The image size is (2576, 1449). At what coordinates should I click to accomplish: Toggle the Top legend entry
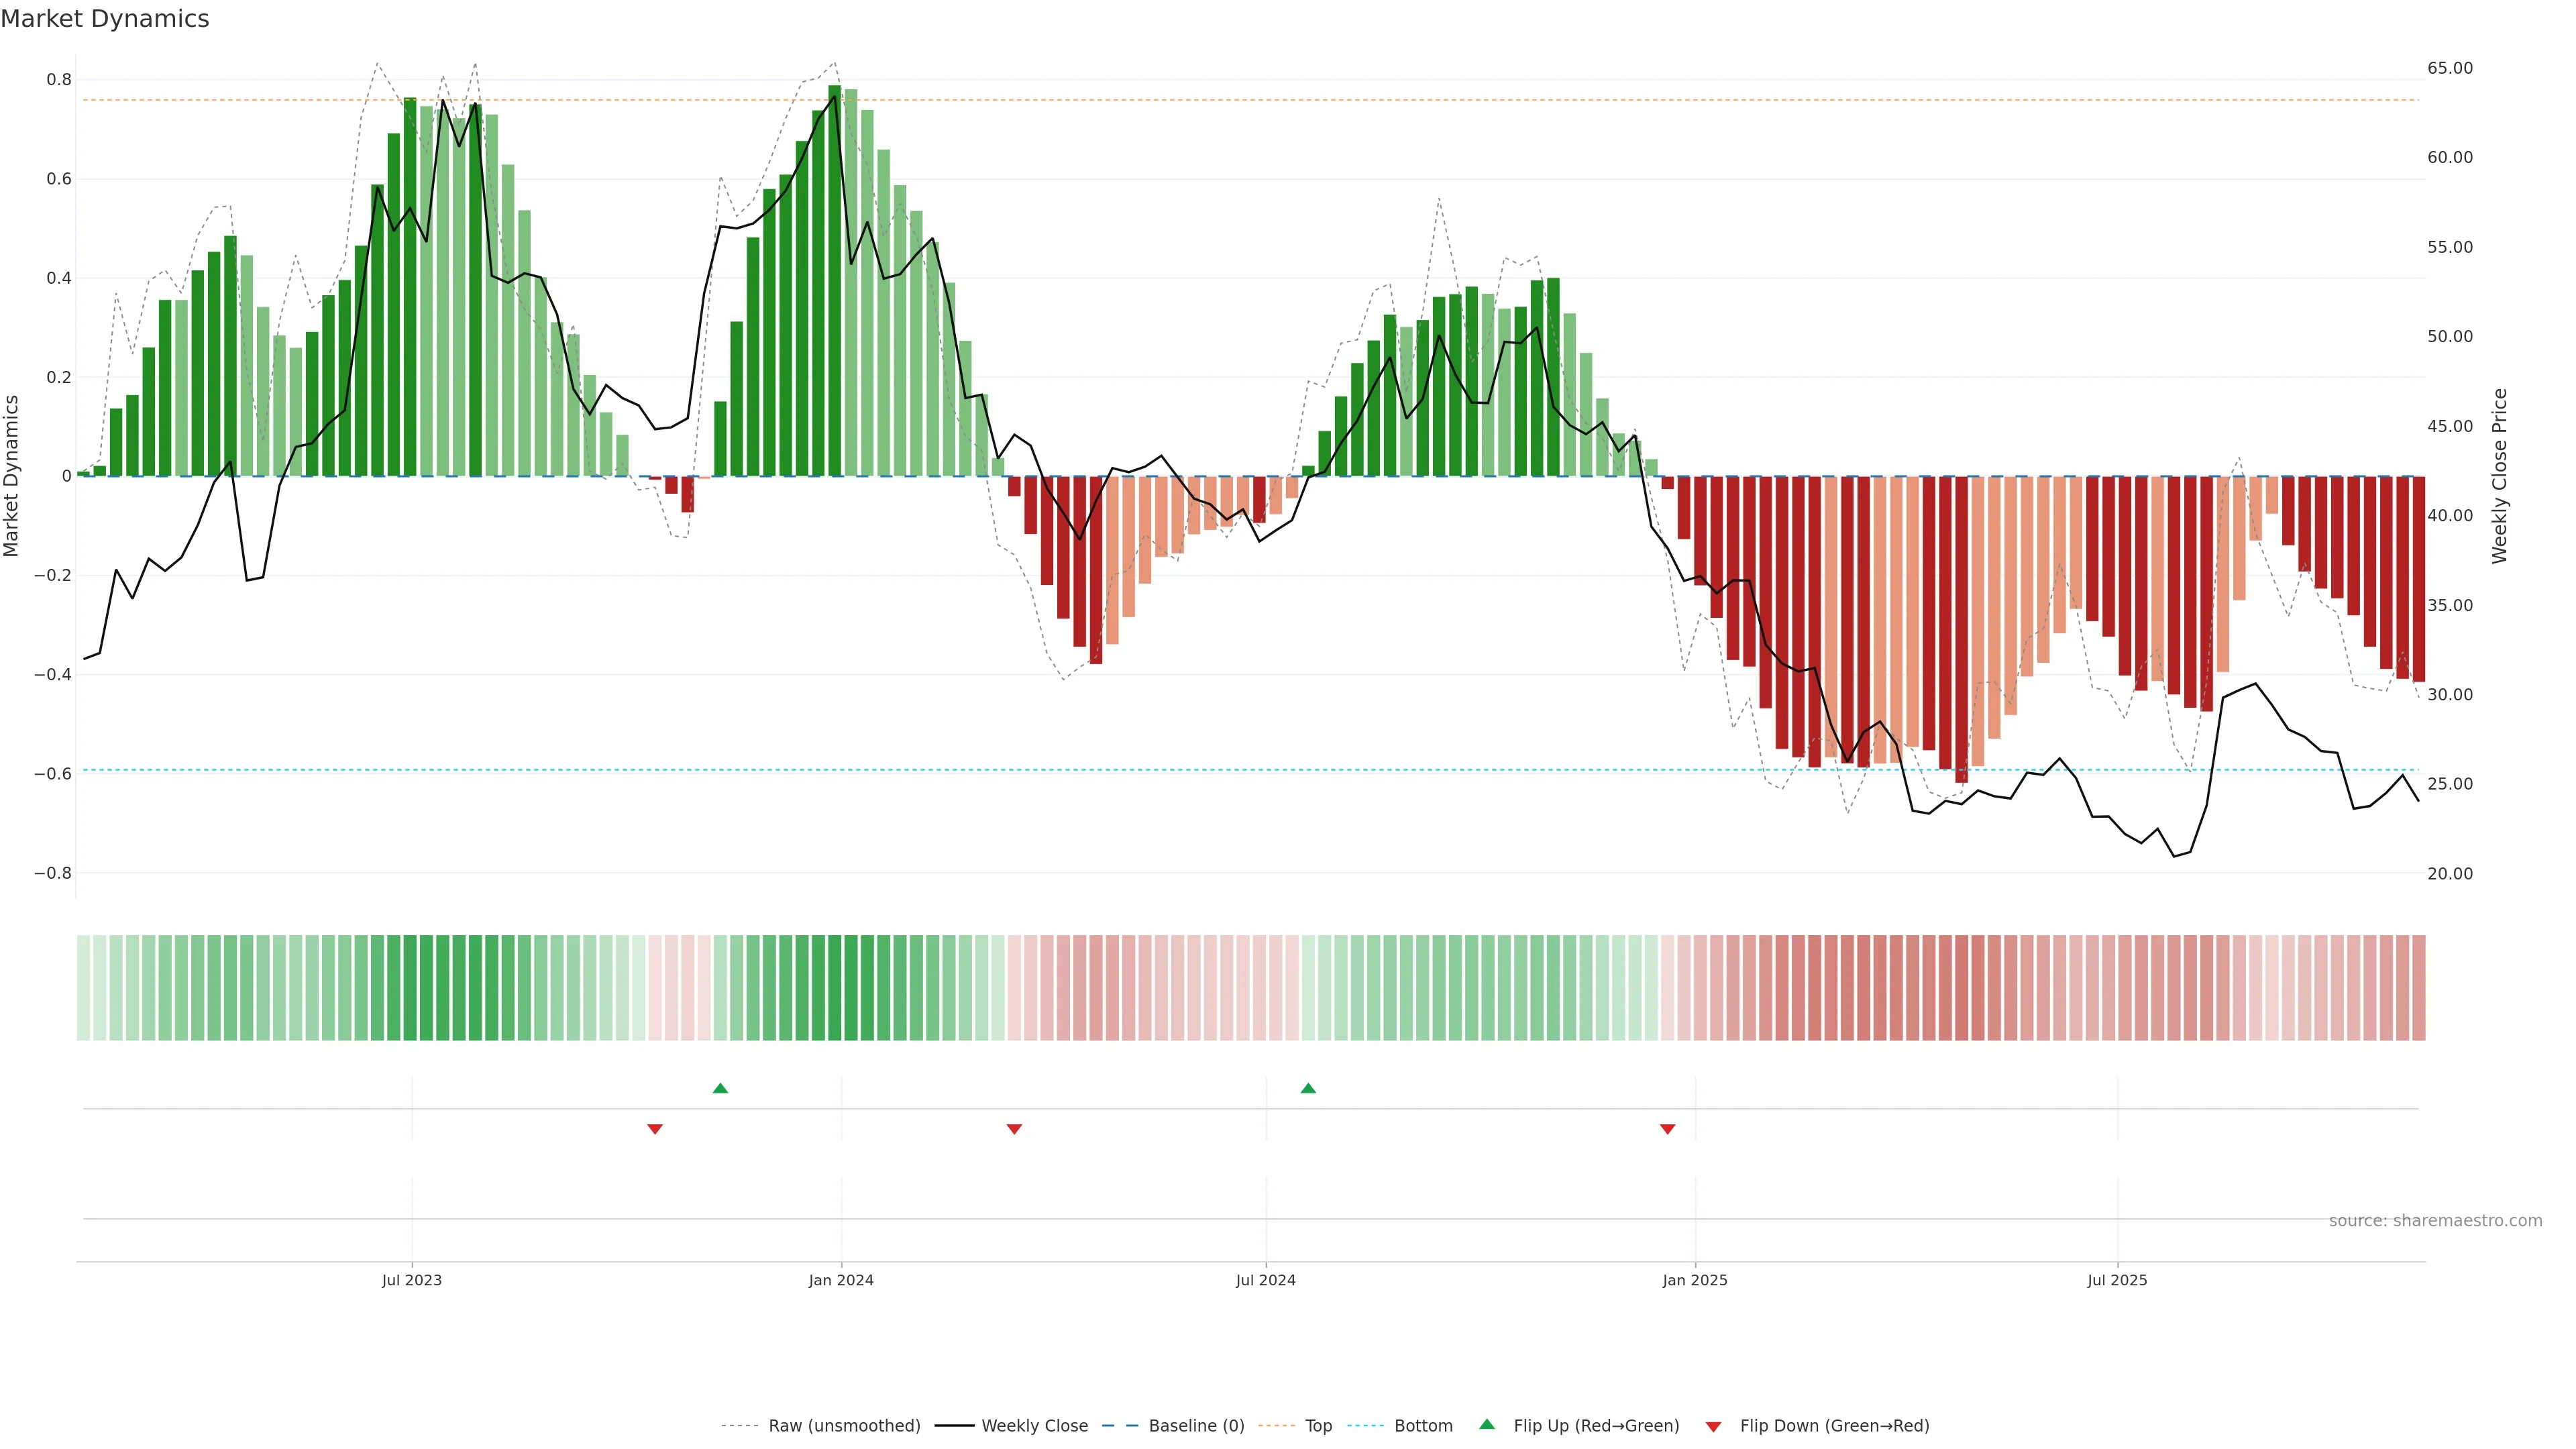pyautogui.click(x=1318, y=1426)
